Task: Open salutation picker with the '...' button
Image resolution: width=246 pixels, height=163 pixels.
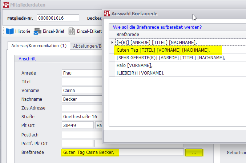Action: tap(194, 152)
